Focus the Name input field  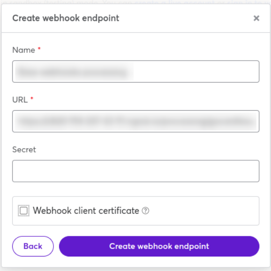[135, 71]
